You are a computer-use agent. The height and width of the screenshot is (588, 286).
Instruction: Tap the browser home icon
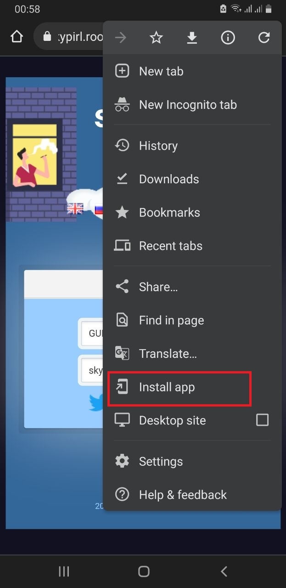click(x=17, y=37)
